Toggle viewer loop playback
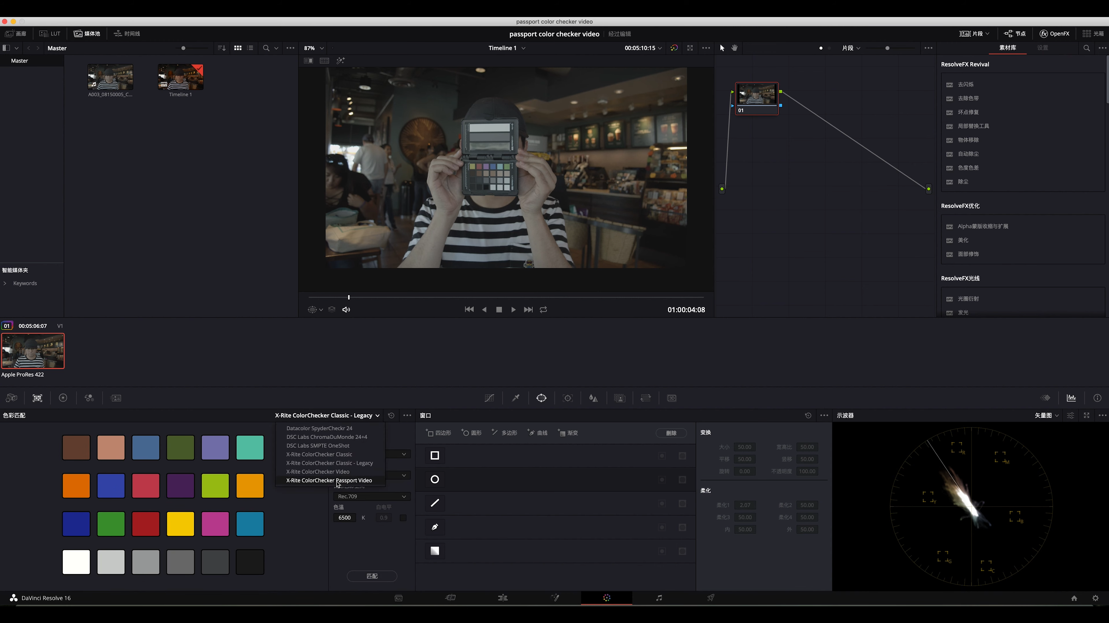The height and width of the screenshot is (623, 1109). tap(543, 309)
